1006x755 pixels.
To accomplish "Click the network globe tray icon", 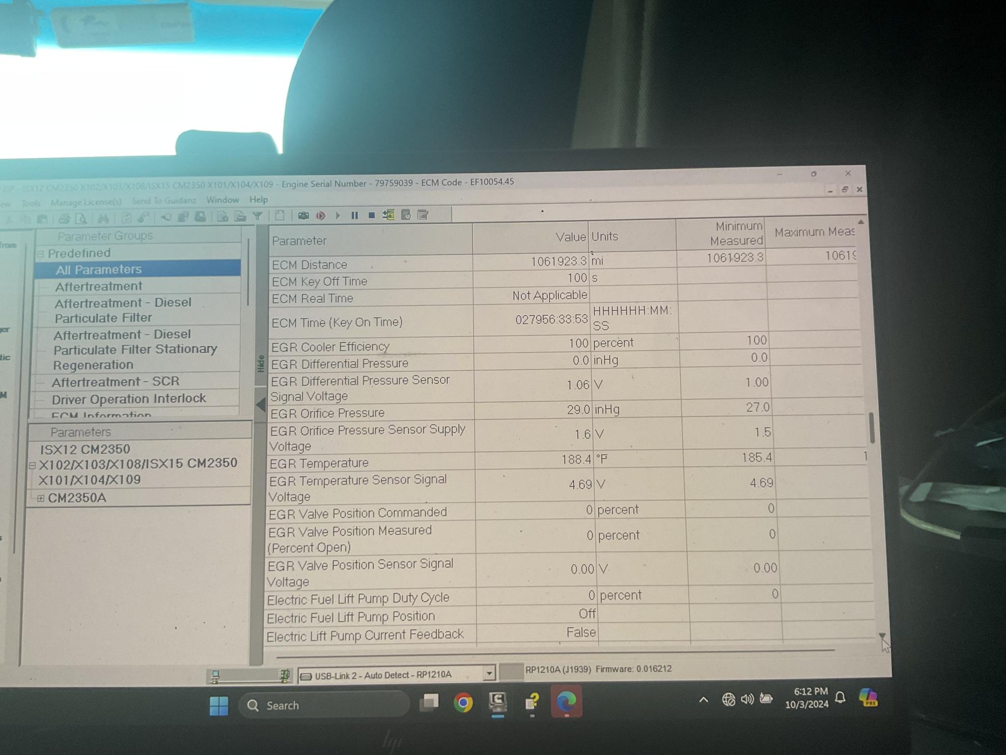I will tap(728, 699).
